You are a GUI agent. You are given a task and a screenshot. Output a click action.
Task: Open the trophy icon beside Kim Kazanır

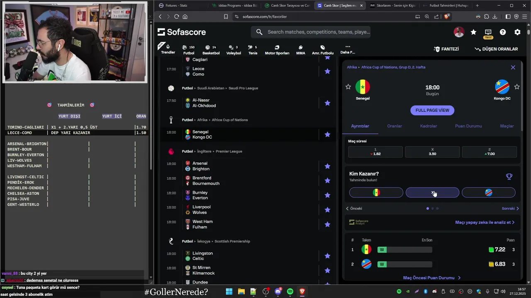(509, 177)
